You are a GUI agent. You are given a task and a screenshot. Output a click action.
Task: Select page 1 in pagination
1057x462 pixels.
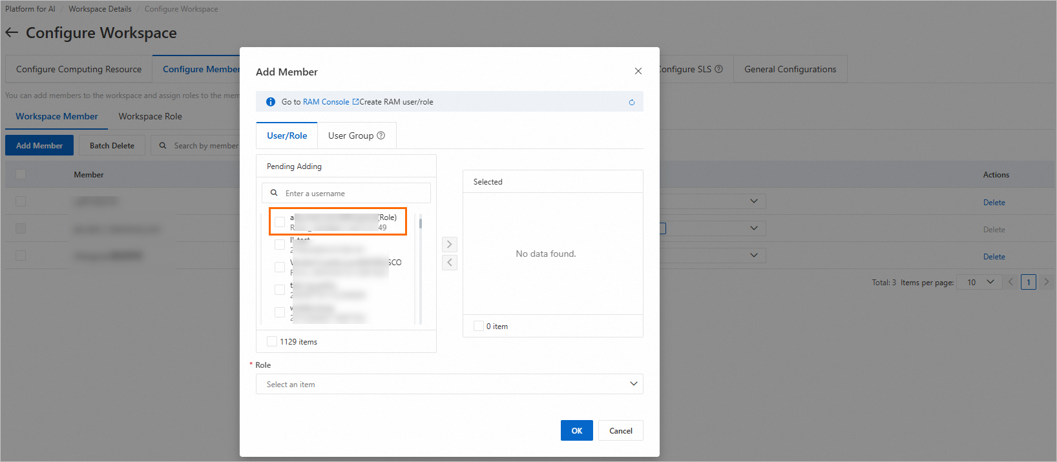coord(1029,282)
